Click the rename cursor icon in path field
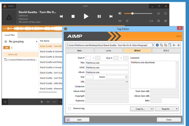The image size is (189, 126). (x=153, y=45)
